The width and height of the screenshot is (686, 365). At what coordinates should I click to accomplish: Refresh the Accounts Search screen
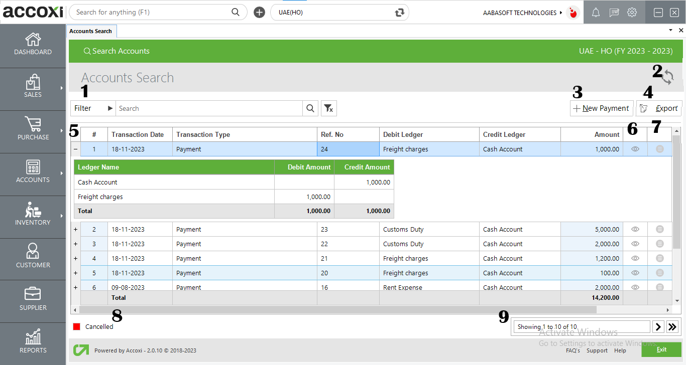click(x=668, y=77)
